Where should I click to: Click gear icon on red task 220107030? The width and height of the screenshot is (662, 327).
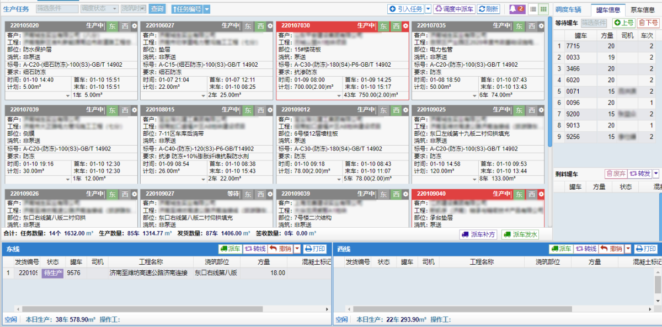tap(405, 26)
